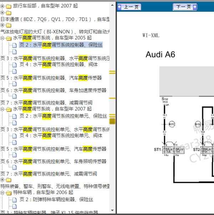Click page icon of 页 4 控制器、阀体
The image size is (214, 215).
(x=15, y=65)
